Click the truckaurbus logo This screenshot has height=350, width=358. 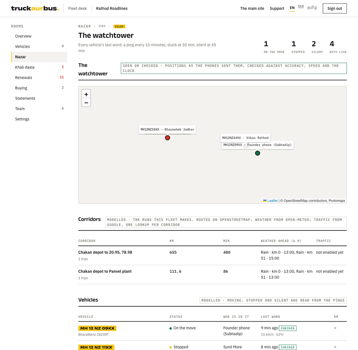[x=35, y=9]
